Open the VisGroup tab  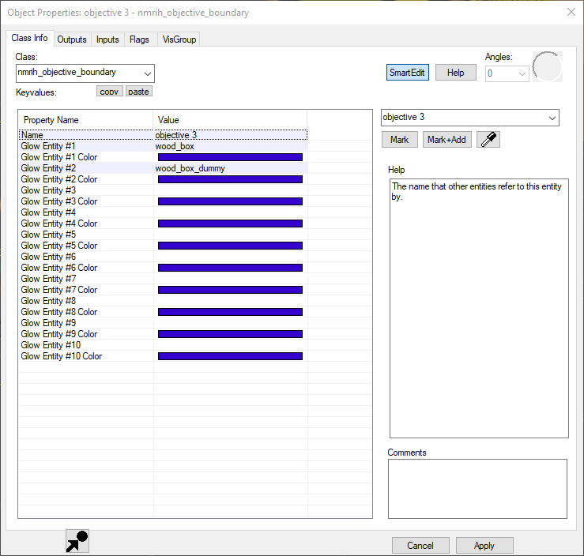click(x=179, y=39)
